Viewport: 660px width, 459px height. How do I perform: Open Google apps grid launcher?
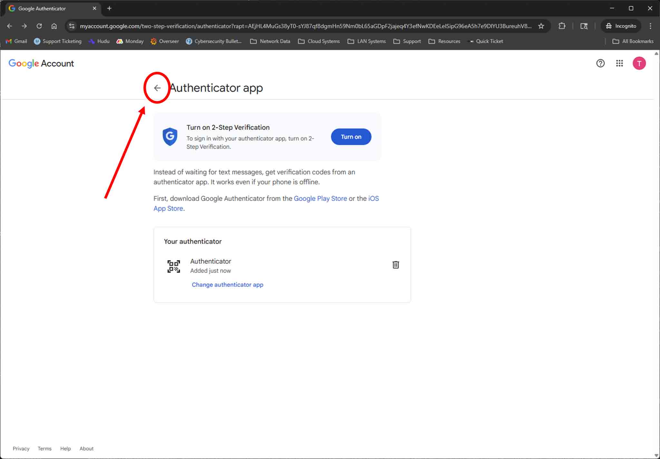click(619, 63)
